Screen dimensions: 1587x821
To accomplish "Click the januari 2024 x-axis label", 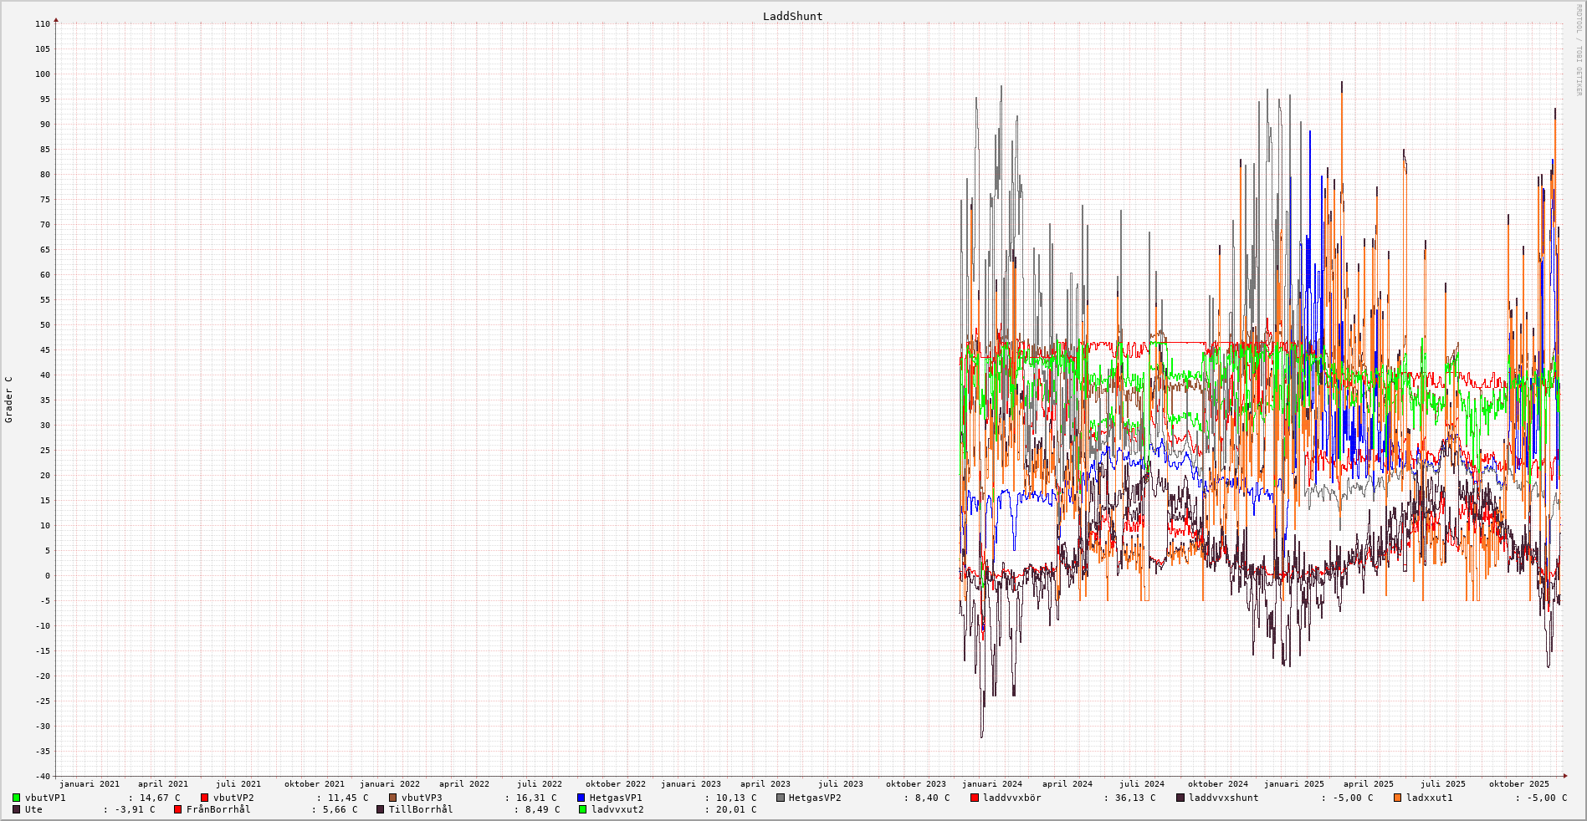I will point(991,784).
